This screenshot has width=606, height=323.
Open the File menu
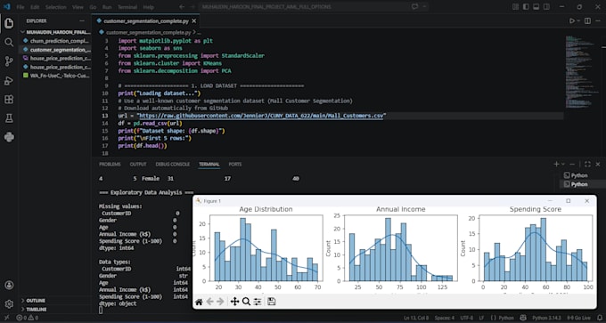point(20,7)
